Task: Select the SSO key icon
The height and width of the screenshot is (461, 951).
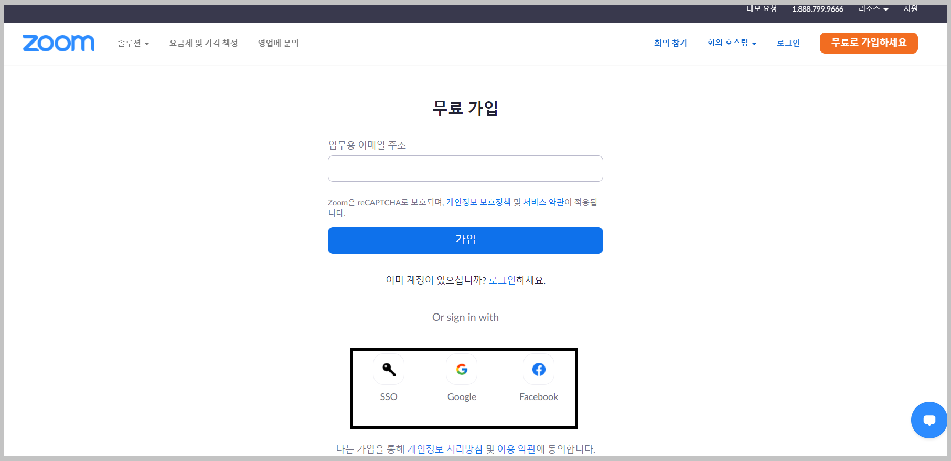Action: pos(389,369)
